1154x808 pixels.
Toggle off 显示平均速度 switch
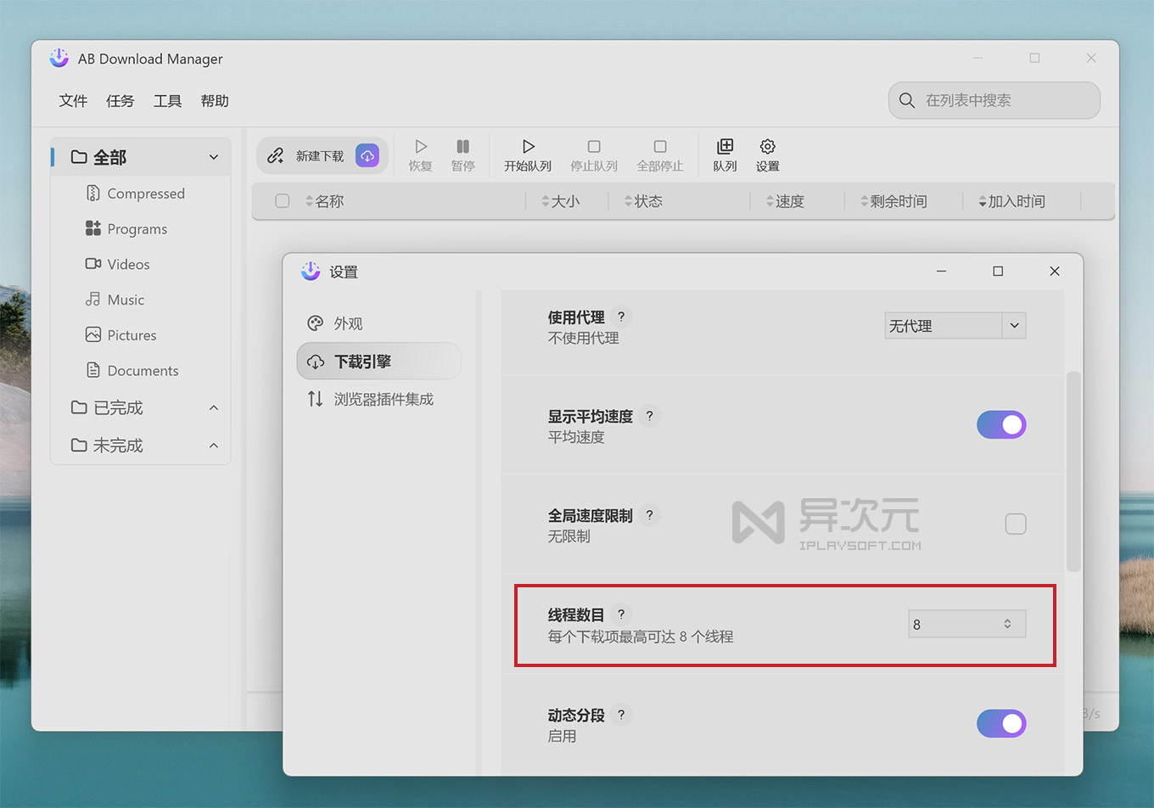coord(1001,424)
